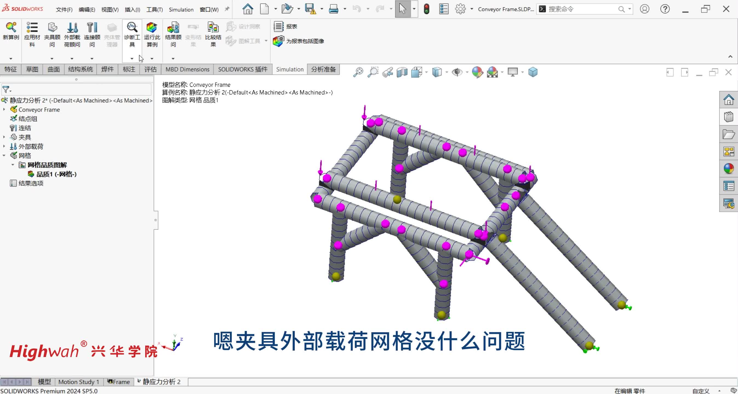Click Compare Results (比较结果) icon
The height and width of the screenshot is (394, 738).
(213, 28)
